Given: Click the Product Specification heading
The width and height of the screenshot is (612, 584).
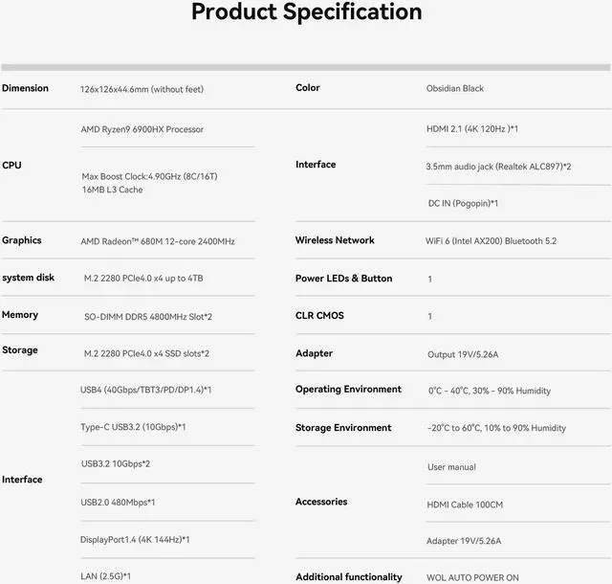Looking at the screenshot, I should coord(306,12).
